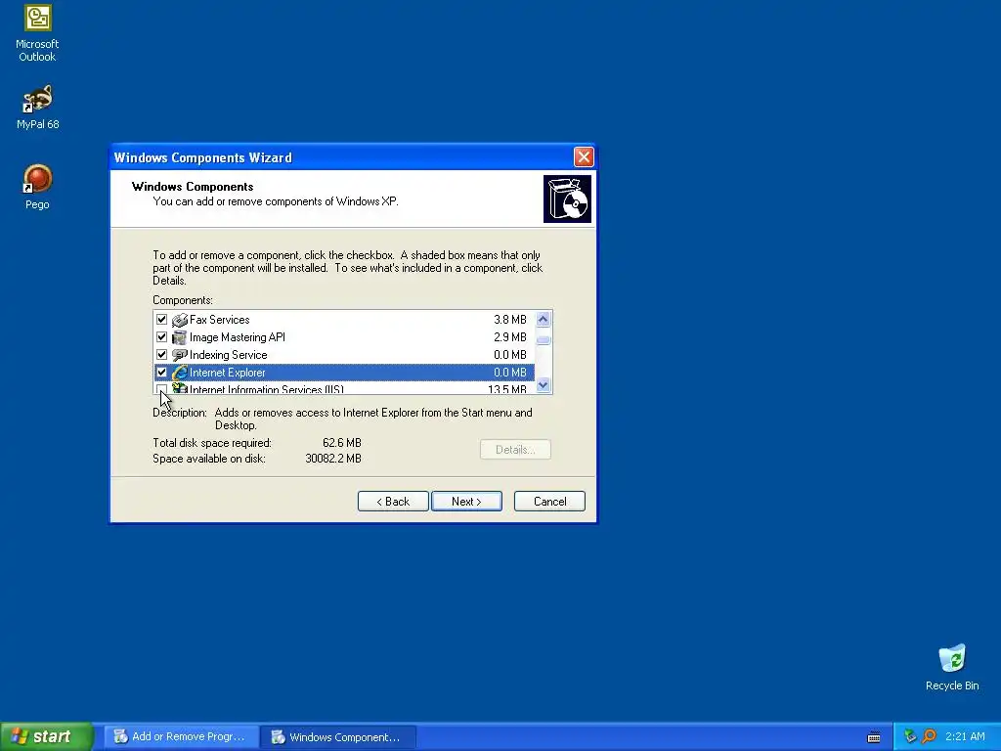This screenshot has height=751, width=1001.
Task: Select the MyPal 68 desktop shortcut
Action: (x=37, y=107)
